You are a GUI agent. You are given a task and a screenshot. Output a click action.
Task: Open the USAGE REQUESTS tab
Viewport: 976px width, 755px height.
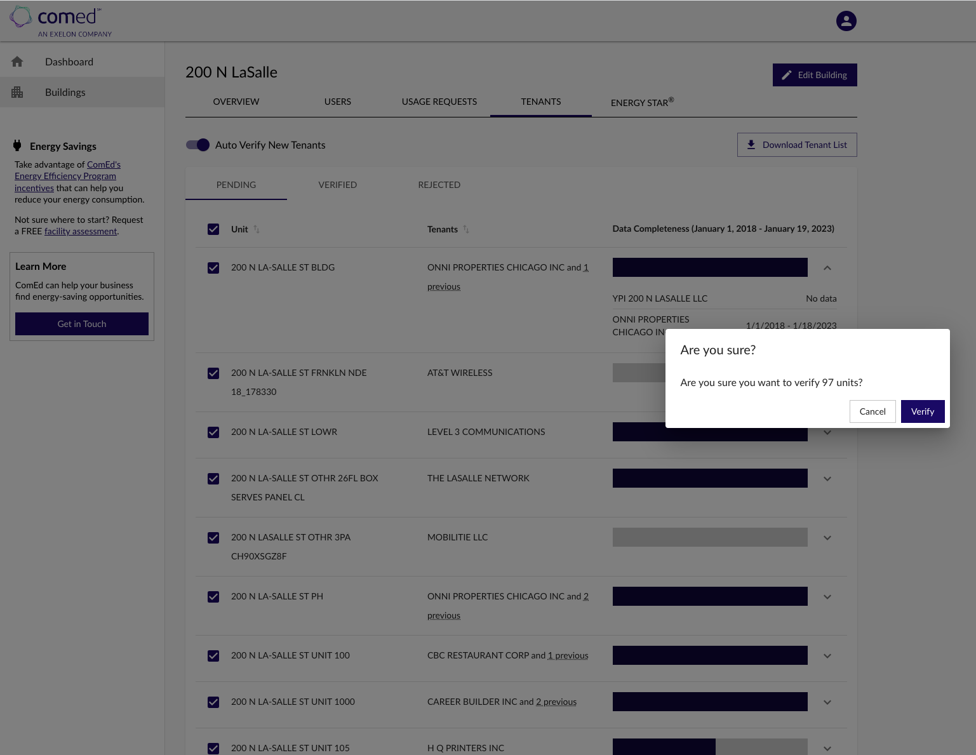click(x=439, y=102)
